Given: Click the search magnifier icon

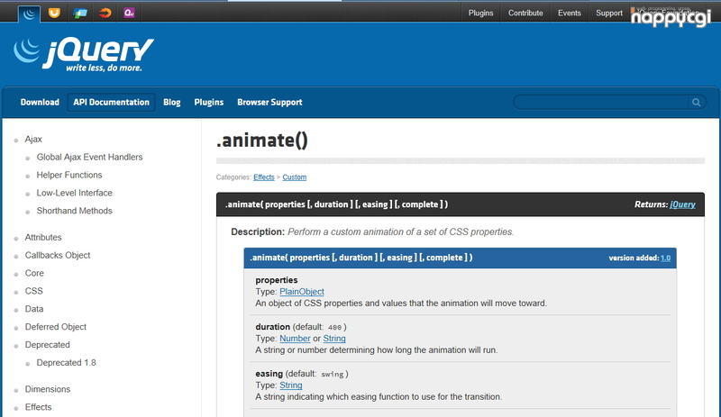Looking at the screenshot, I should click(x=696, y=102).
